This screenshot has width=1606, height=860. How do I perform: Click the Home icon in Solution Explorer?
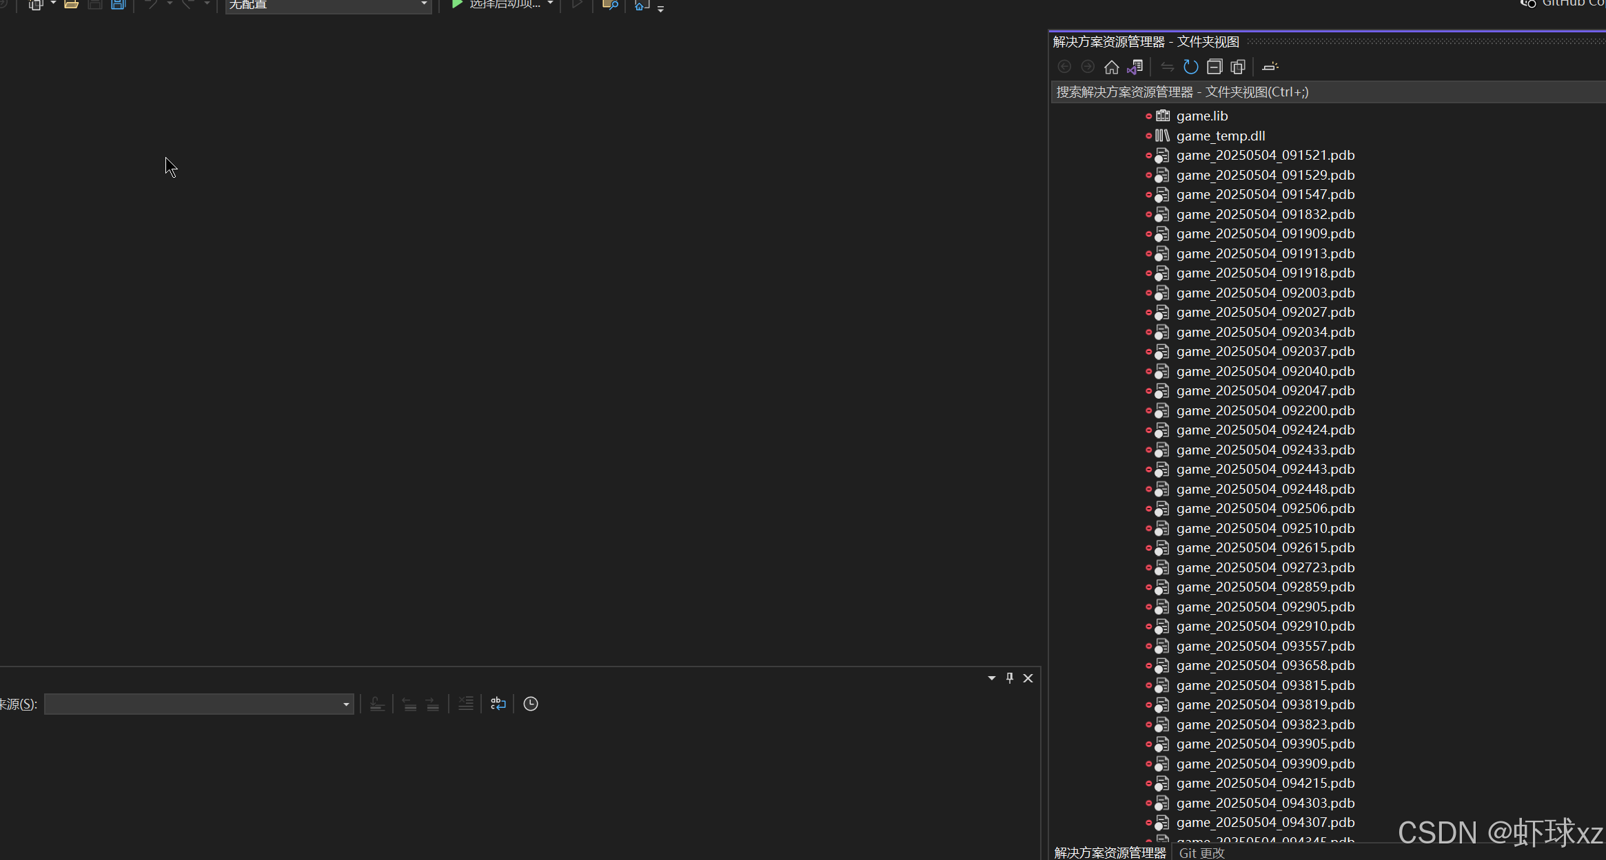pos(1111,67)
